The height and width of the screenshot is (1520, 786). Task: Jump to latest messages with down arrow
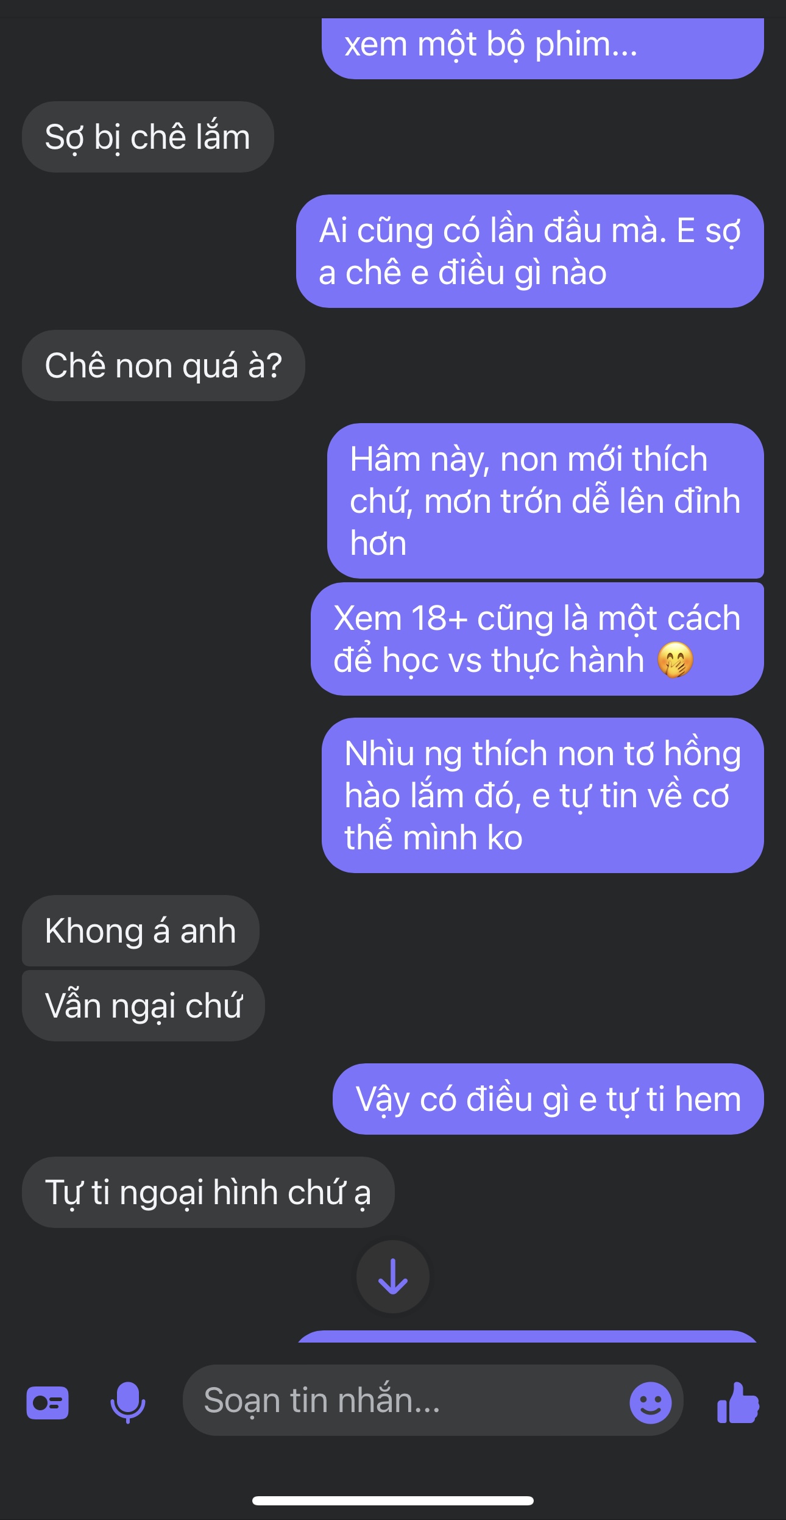tap(393, 1276)
